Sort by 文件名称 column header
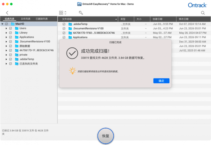Screen dimensions: 211x145 click(x=88, y=19)
